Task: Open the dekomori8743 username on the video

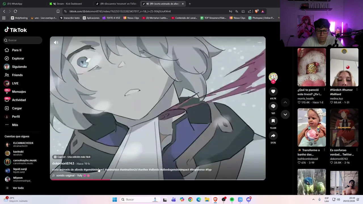Action: point(63,163)
